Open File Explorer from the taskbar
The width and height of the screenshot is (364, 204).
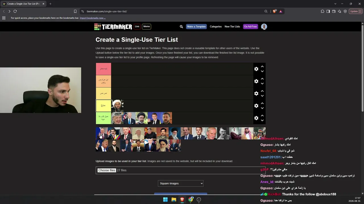pyautogui.click(x=174, y=199)
